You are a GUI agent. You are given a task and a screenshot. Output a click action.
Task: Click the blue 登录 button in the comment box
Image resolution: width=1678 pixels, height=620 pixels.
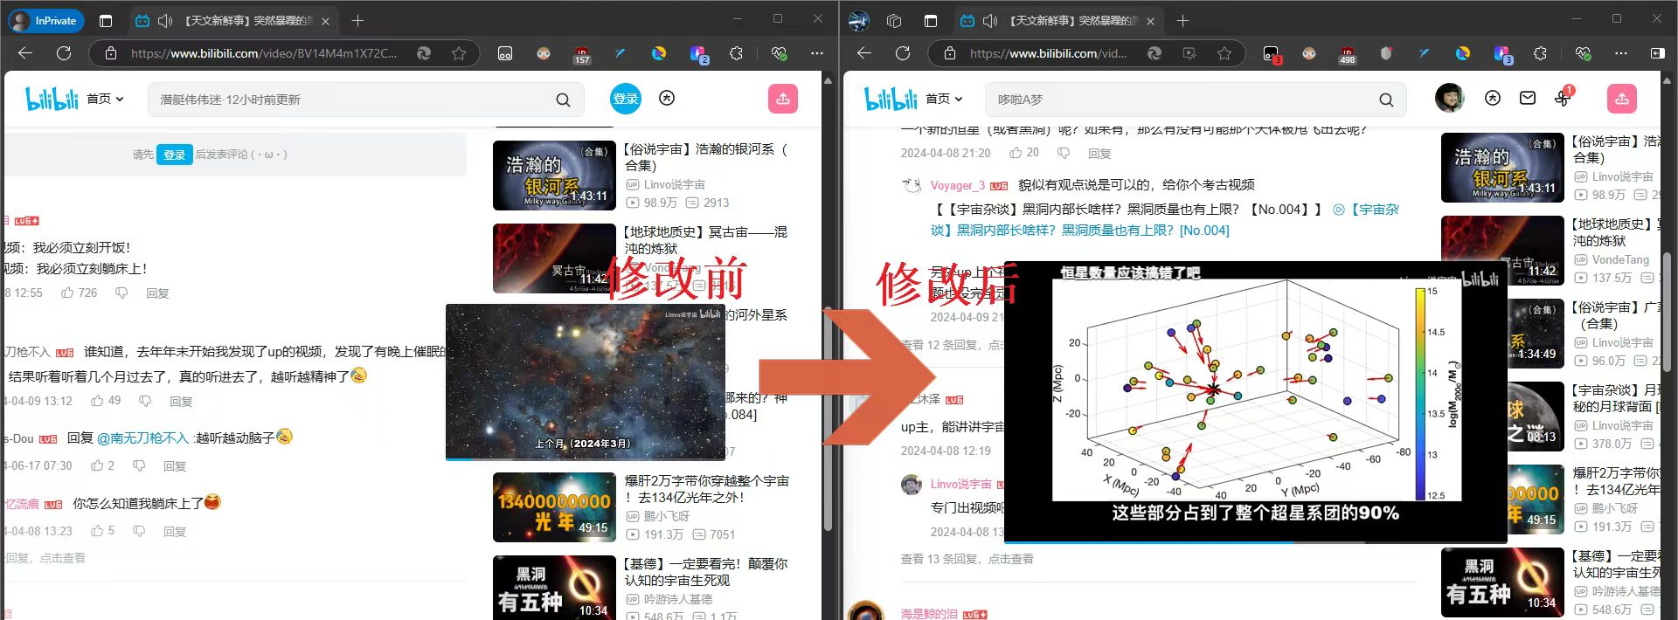(x=174, y=155)
